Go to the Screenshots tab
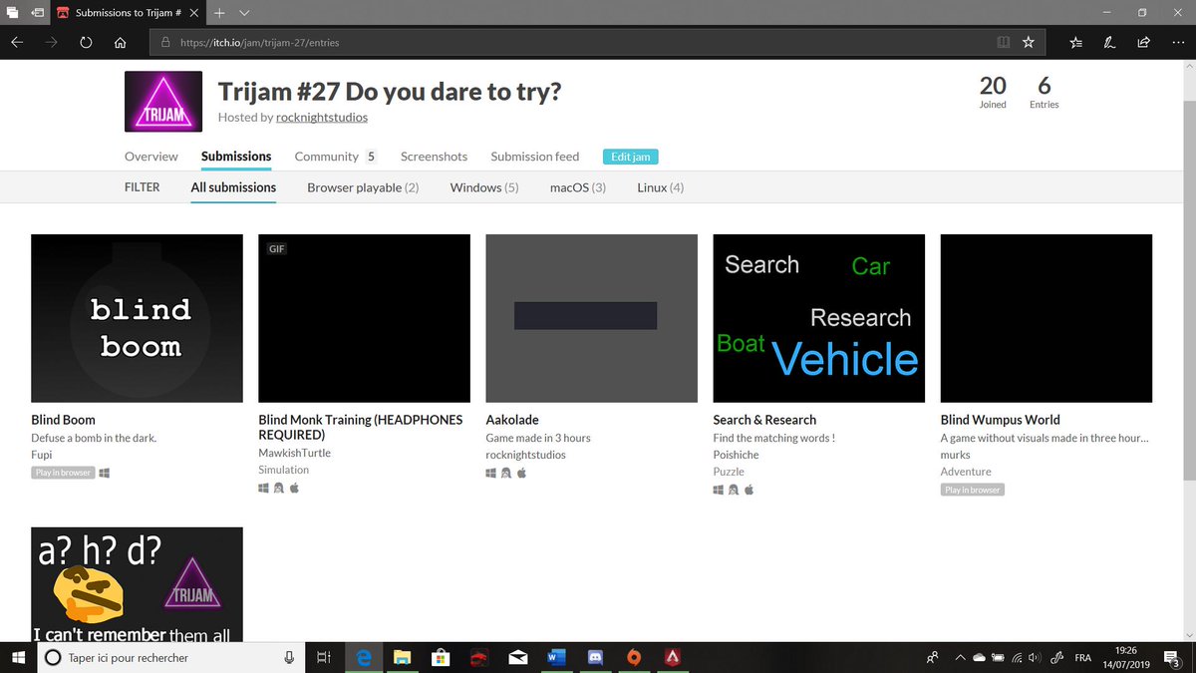The width and height of the screenshot is (1196, 673). tap(434, 157)
